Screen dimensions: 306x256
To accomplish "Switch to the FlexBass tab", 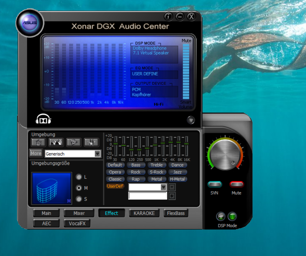I will [176, 213].
